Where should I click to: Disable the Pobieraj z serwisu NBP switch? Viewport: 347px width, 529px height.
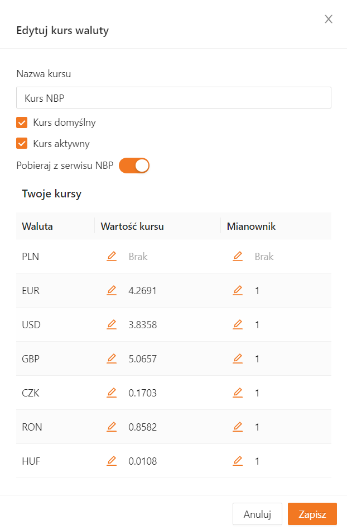coord(134,166)
